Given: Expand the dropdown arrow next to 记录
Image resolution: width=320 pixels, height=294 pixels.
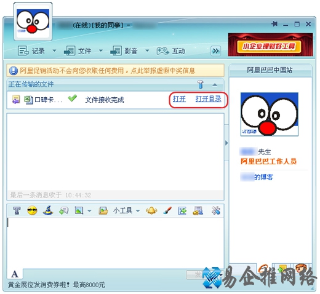Looking at the screenshot, I should click(x=54, y=50).
